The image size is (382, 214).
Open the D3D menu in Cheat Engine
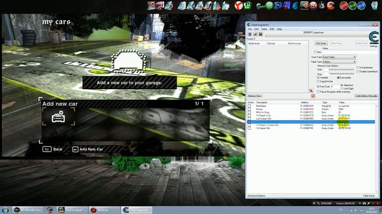272,29
